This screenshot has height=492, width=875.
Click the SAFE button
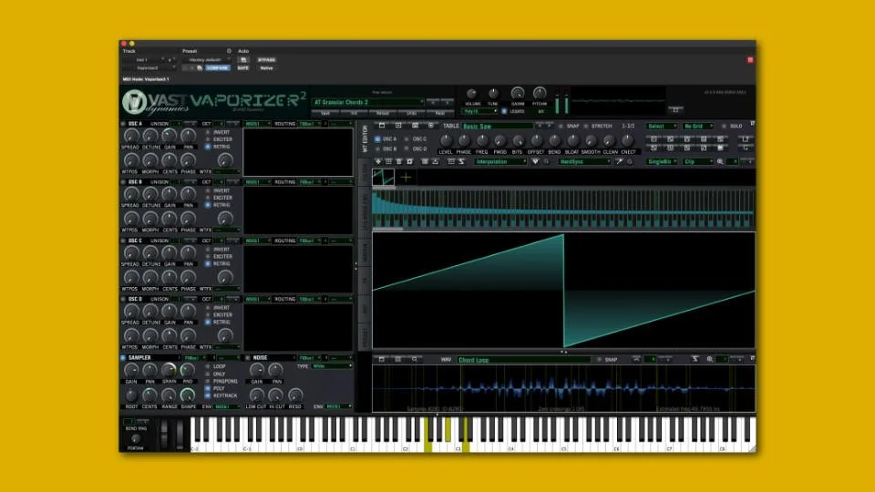242,68
